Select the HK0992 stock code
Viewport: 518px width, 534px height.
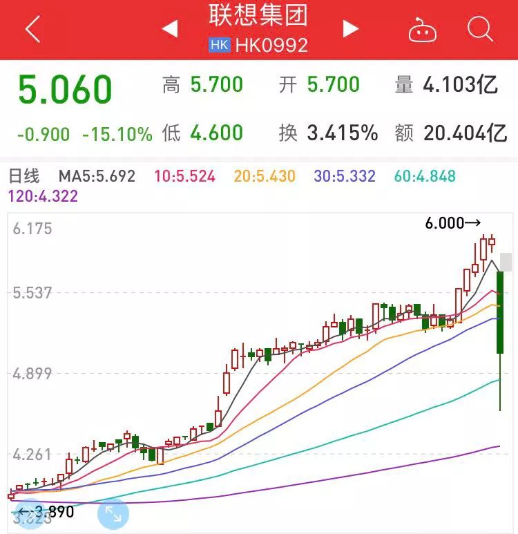pos(271,46)
